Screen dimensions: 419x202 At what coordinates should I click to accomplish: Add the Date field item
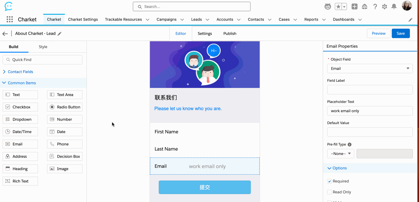[65, 132]
